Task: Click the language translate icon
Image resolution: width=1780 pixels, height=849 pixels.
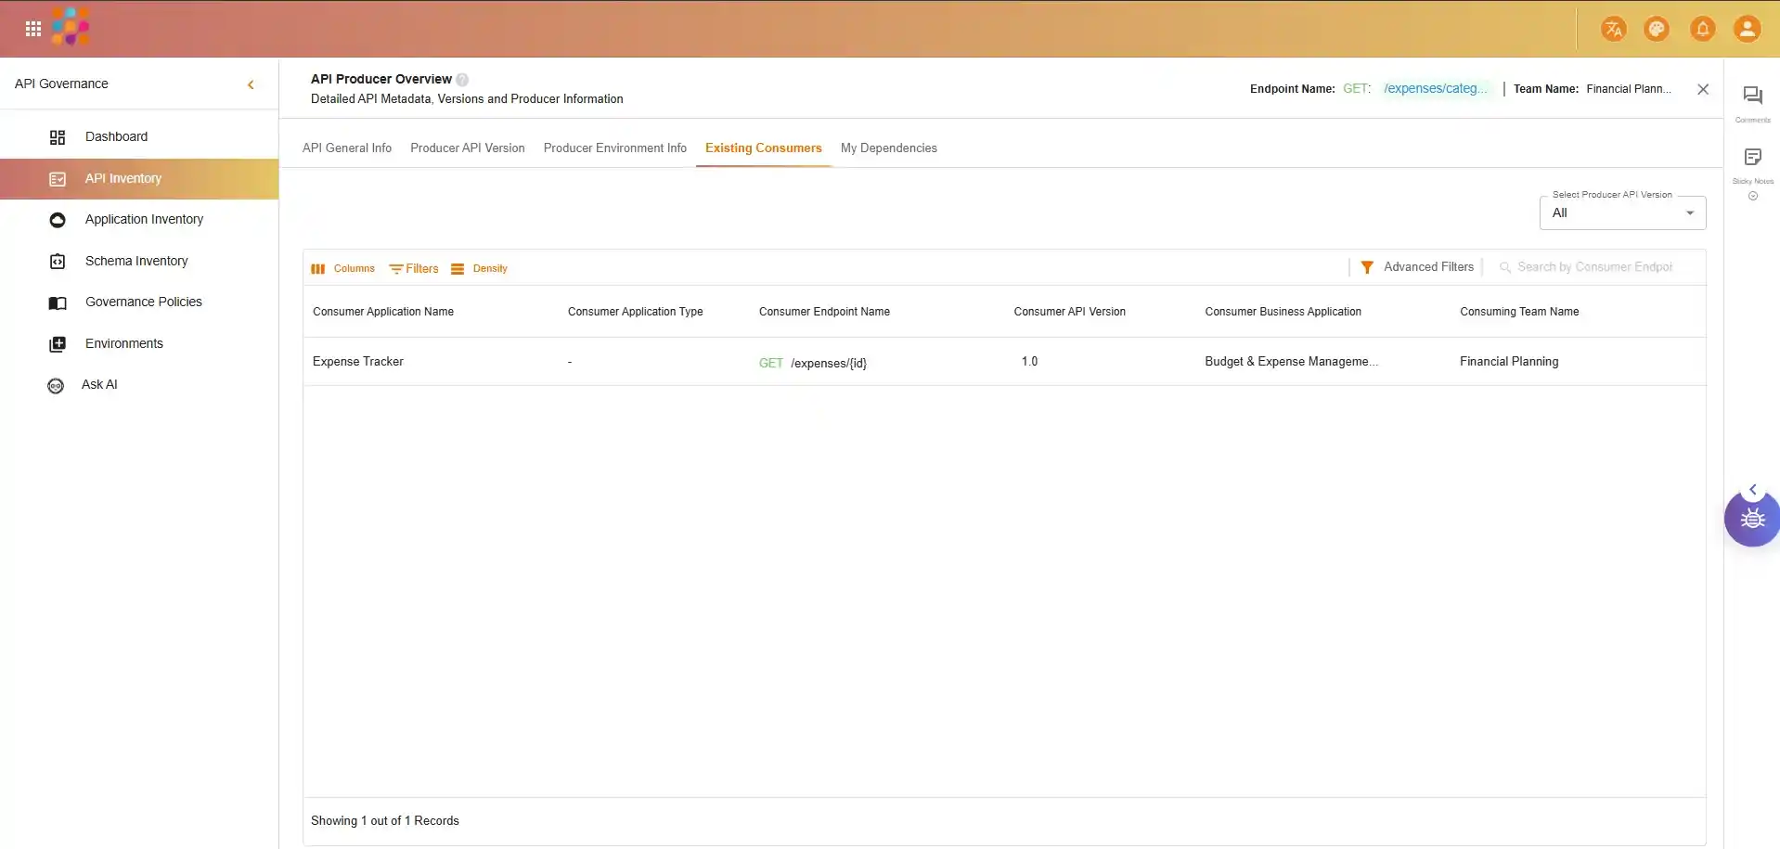Action: pos(1613,29)
